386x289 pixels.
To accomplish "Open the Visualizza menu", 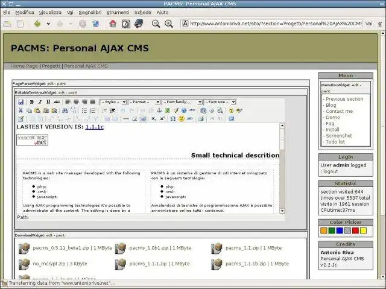I will coord(50,12).
